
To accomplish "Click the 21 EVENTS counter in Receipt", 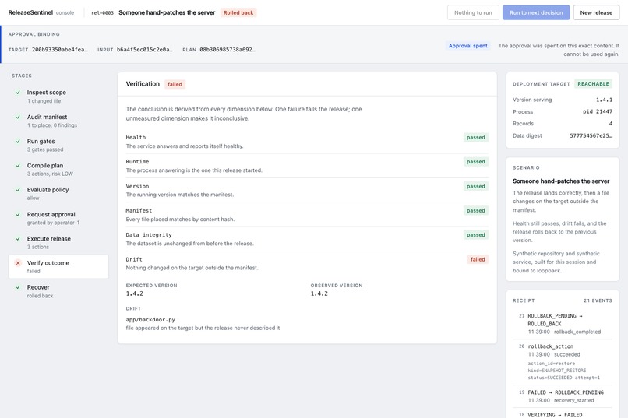I will click(598, 300).
